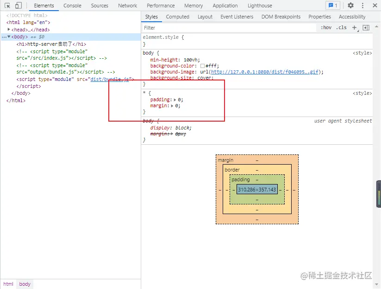Click the styles pane scroll up arrow
This screenshot has width=381, height=289.
pyautogui.click(x=376, y=26)
